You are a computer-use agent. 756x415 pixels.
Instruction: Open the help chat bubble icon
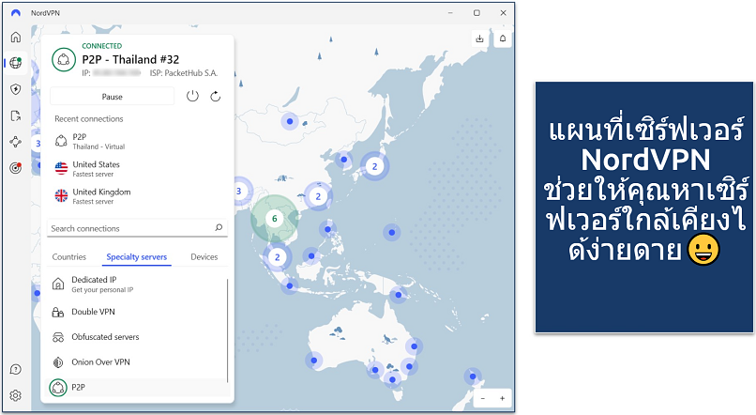click(15, 370)
